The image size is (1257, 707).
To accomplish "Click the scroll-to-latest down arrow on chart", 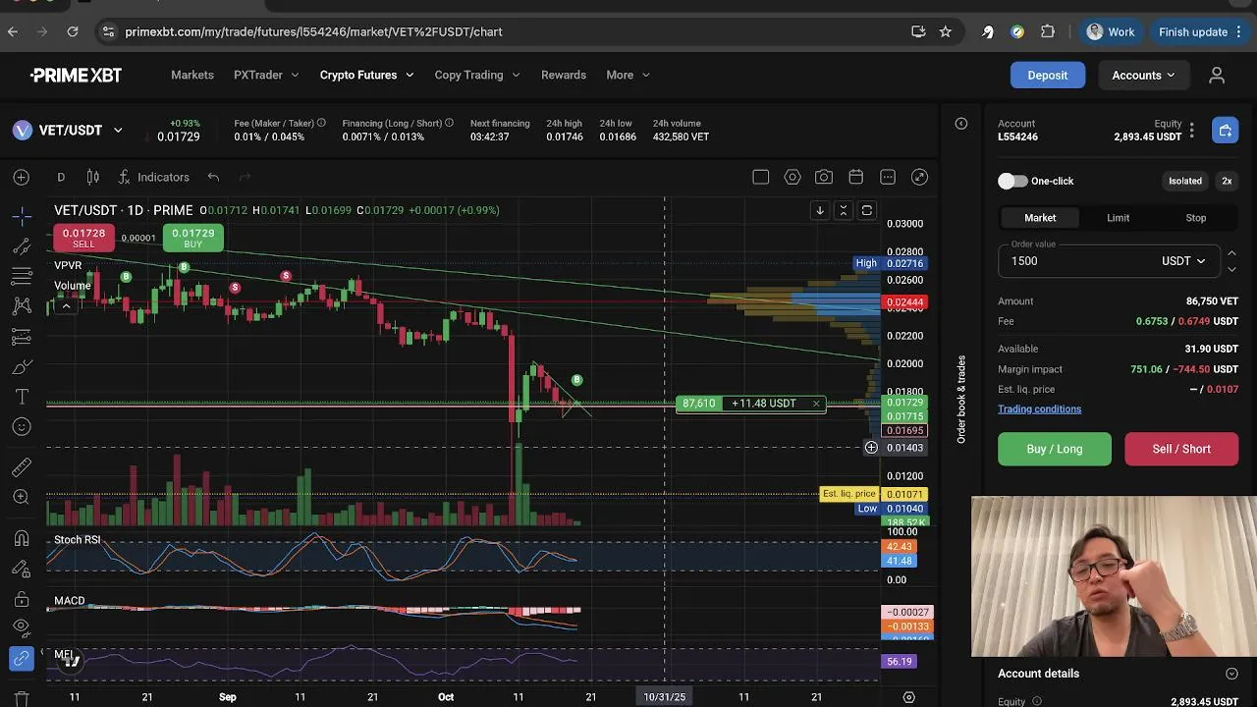I will [819, 210].
